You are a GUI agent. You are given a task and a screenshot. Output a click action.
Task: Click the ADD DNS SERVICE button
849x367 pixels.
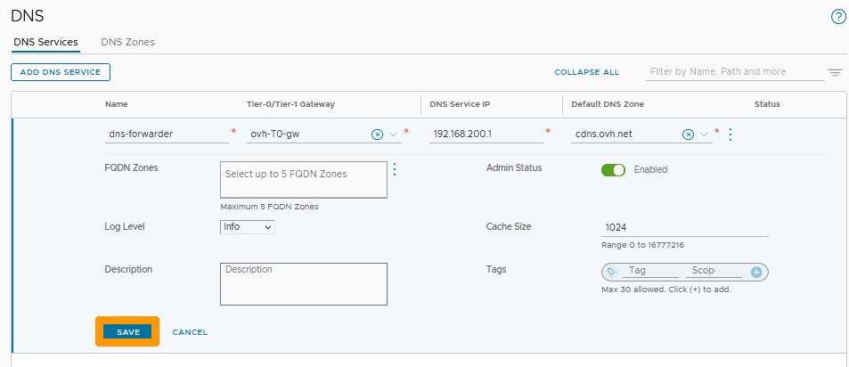click(61, 72)
